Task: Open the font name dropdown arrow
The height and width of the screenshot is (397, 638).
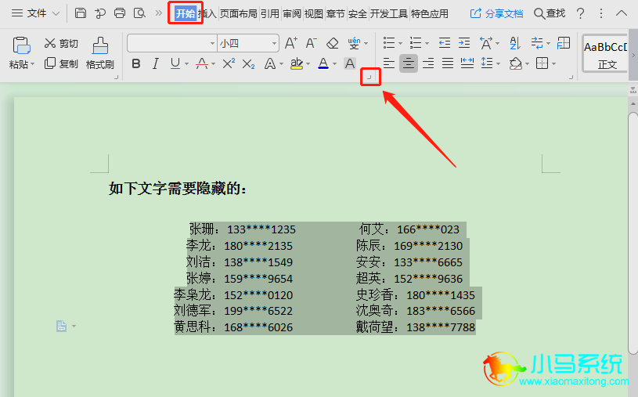Action: coord(212,43)
